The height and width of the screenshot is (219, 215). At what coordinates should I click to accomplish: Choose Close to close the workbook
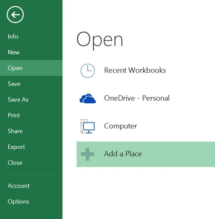pos(15,163)
